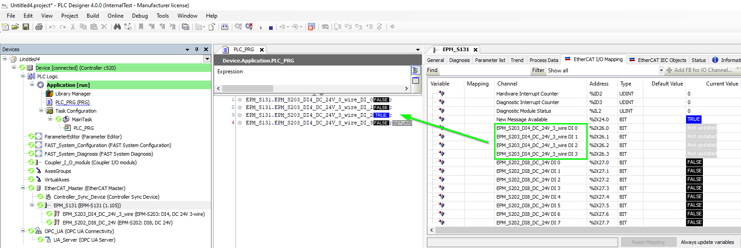This screenshot has height=248, width=741.
Task: Click the Login gear icon
Action: click(x=238, y=27)
